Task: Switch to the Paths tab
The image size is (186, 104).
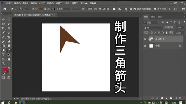Action: coord(160,17)
